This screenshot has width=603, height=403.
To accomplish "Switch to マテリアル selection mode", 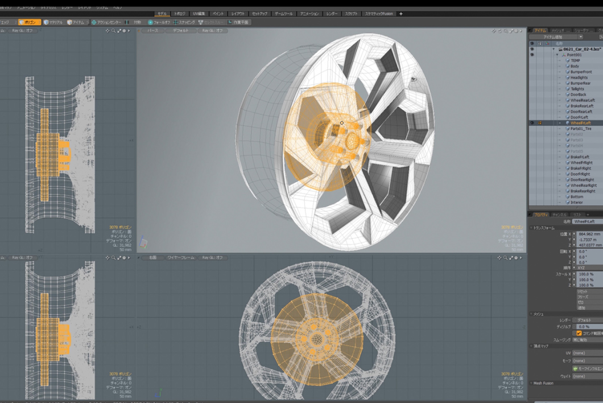I will pyautogui.click(x=53, y=22).
